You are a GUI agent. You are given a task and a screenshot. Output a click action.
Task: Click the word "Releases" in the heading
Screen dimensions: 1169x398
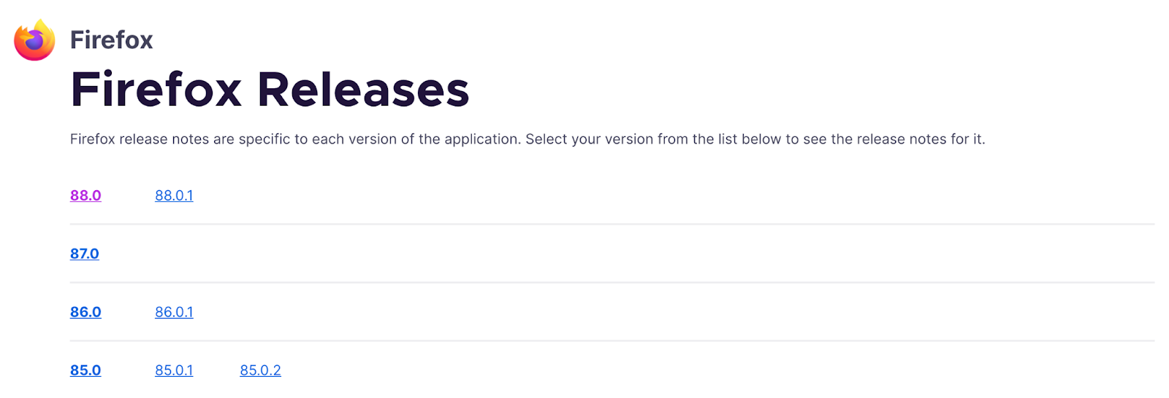363,90
